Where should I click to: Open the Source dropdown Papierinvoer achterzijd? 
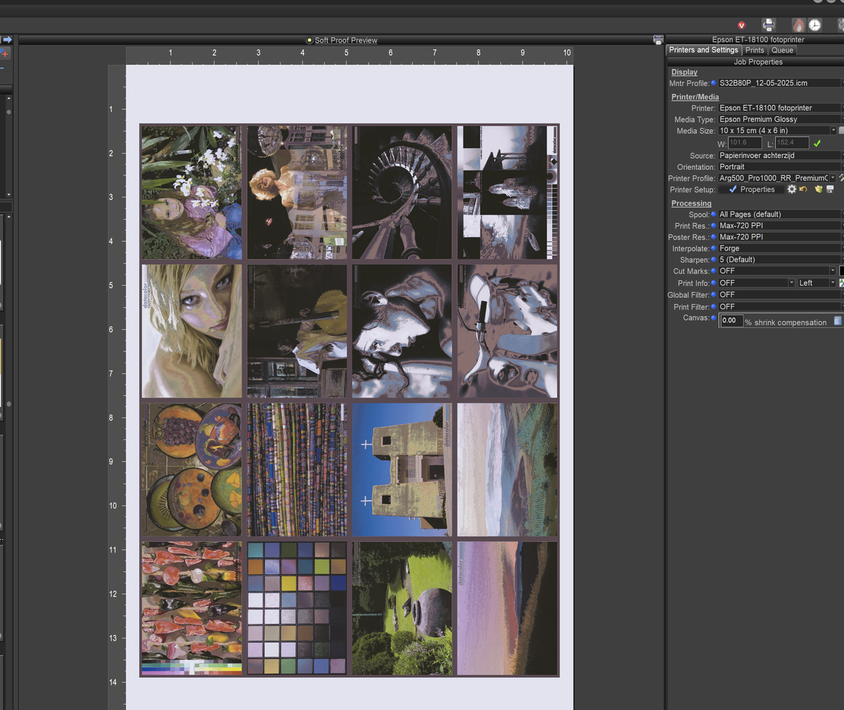781,155
